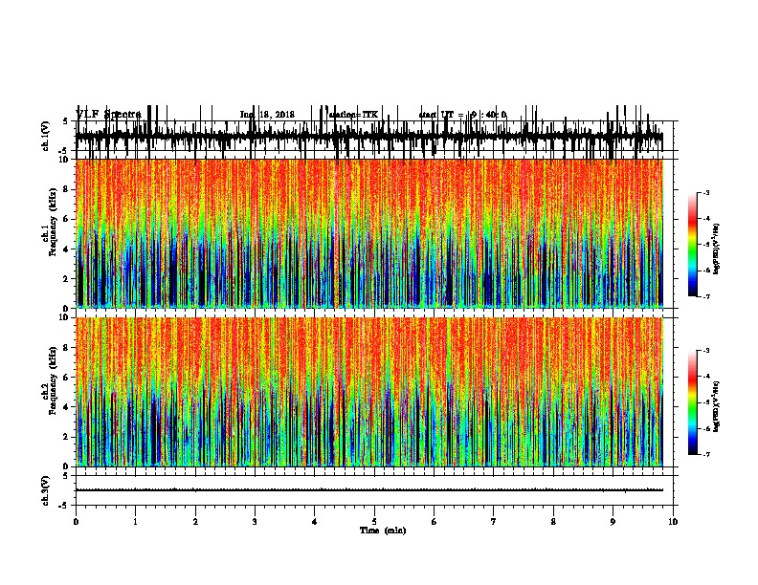Screen dimensions: 758x585
Task: Select the date label Jun 18, 2018
Action: pos(267,115)
